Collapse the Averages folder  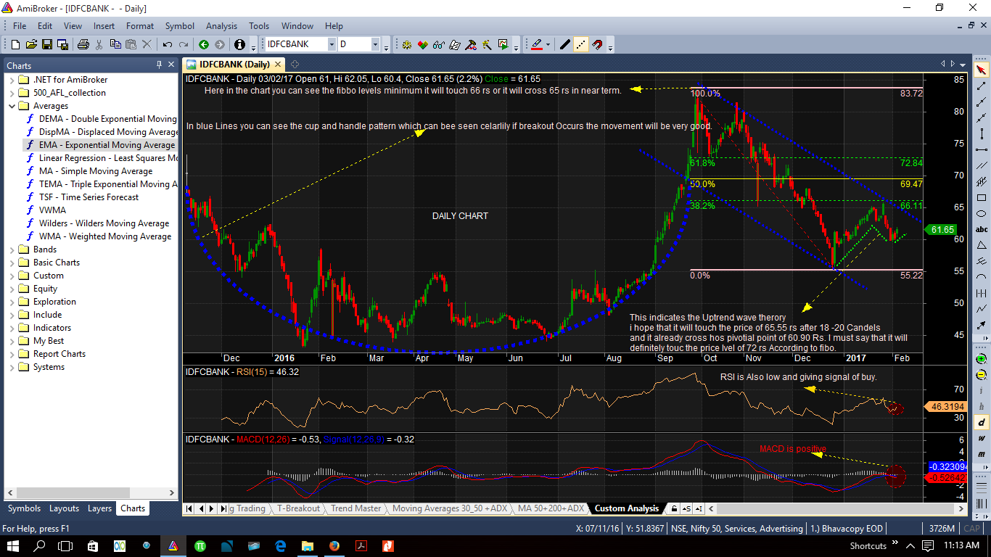coord(12,106)
